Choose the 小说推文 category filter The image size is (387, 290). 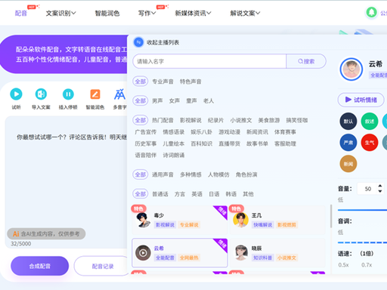click(x=241, y=120)
